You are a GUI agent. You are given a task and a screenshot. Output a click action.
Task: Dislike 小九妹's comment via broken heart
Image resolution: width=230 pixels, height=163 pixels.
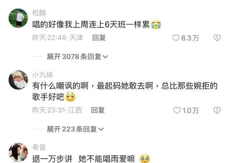click(x=217, y=110)
